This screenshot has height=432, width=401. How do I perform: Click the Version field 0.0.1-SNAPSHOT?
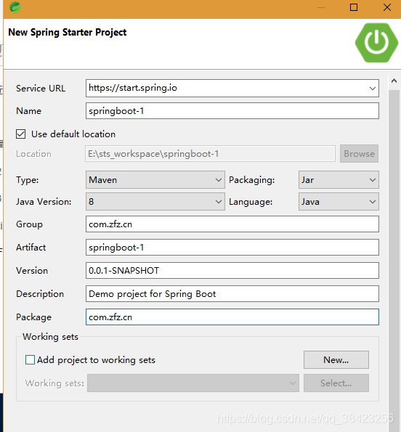click(232, 271)
